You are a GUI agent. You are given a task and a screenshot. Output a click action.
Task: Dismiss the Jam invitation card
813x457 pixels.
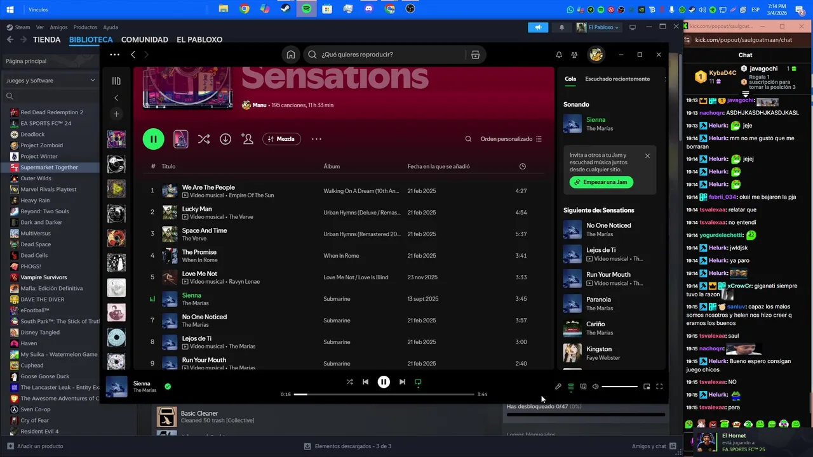647,156
